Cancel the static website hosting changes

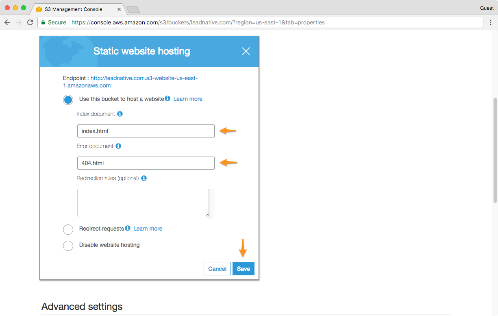point(217,269)
